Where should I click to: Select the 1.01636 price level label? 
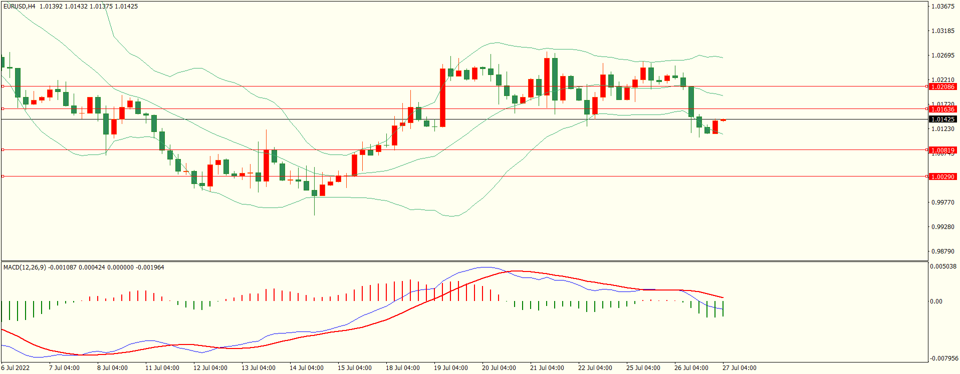942,109
